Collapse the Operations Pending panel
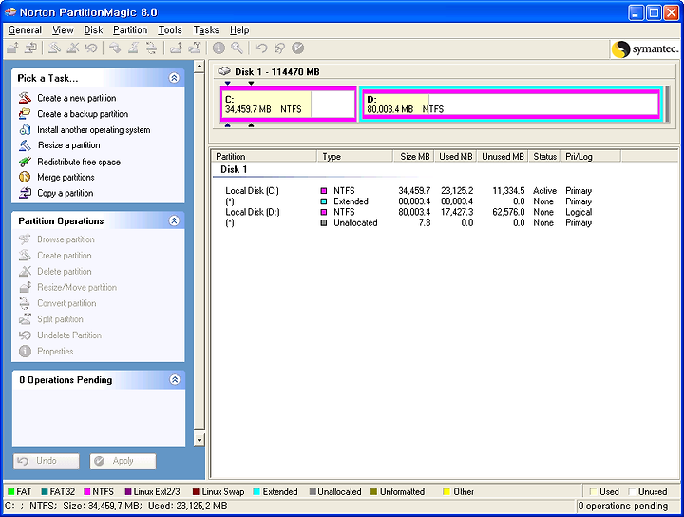This screenshot has height=517, width=684. click(x=175, y=379)
